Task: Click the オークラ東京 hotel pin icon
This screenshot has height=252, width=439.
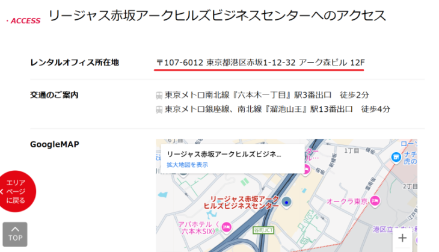Action: (375, 200)
